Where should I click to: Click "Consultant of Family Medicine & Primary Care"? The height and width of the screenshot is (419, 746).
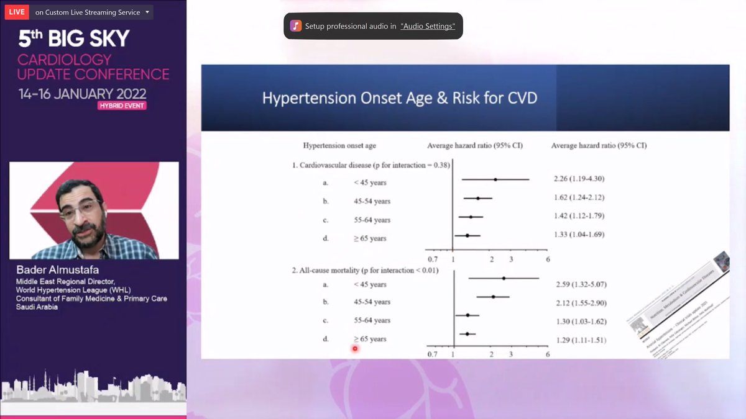click(x=91, y=299)
